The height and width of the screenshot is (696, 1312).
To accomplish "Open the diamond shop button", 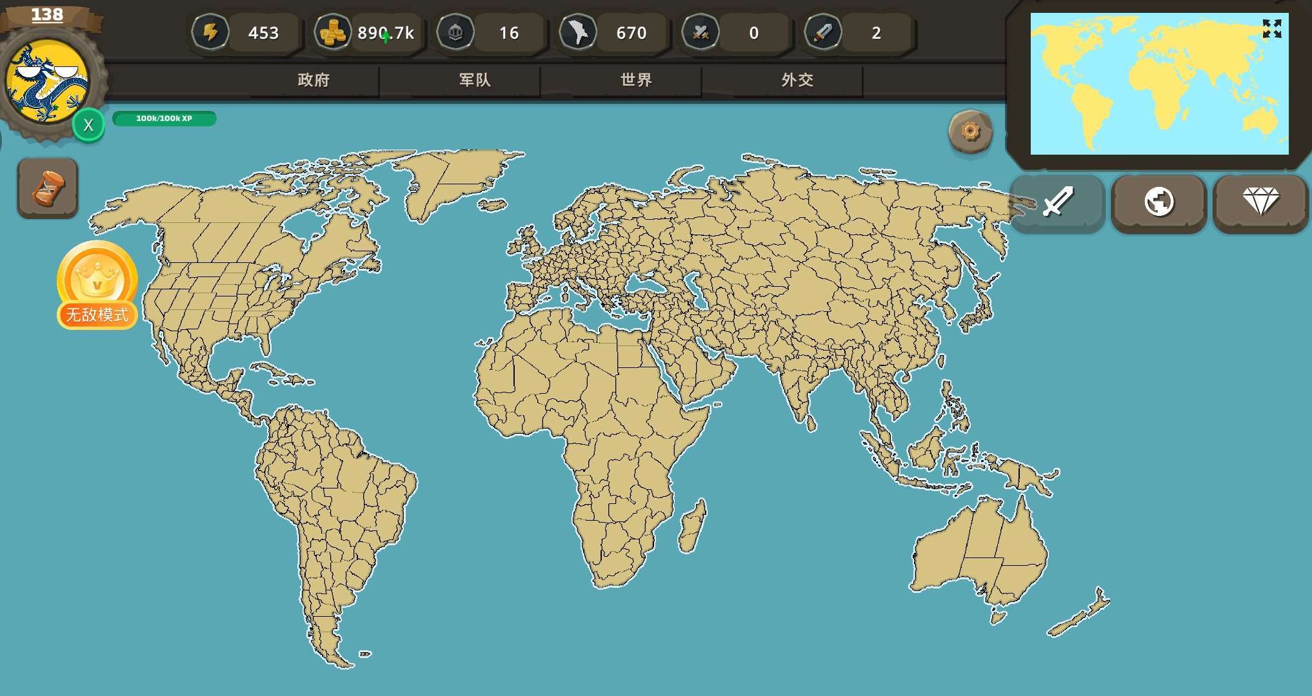I will click(x=1260, y=202).
